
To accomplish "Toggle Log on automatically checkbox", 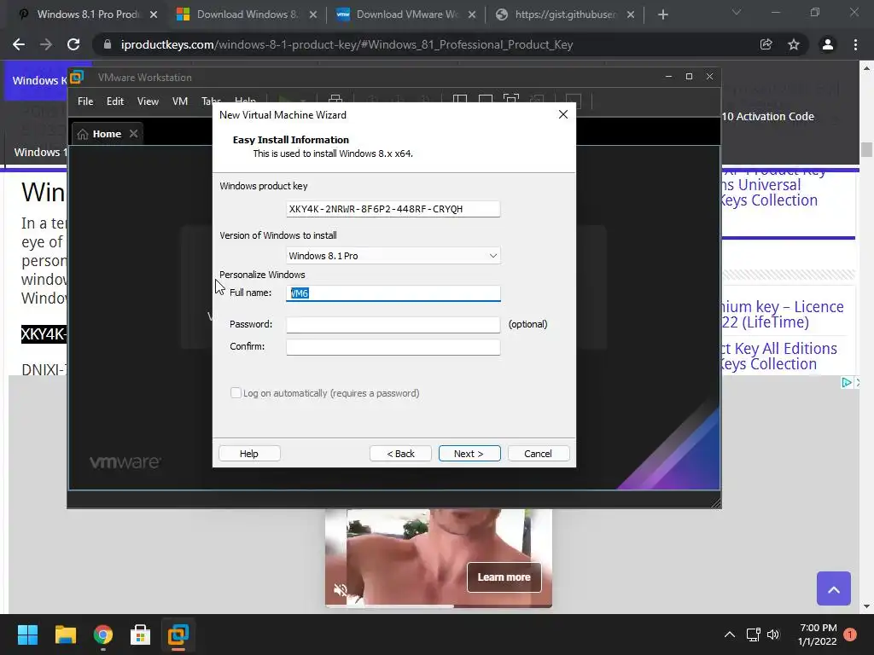I will [236, 392].
